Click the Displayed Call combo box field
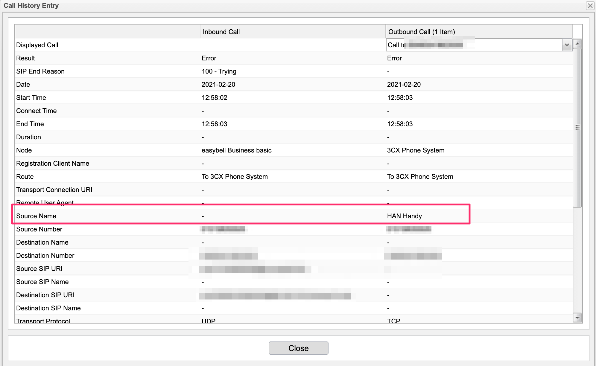This screenshot has width=596, height=366. click(x=474, y=45)
